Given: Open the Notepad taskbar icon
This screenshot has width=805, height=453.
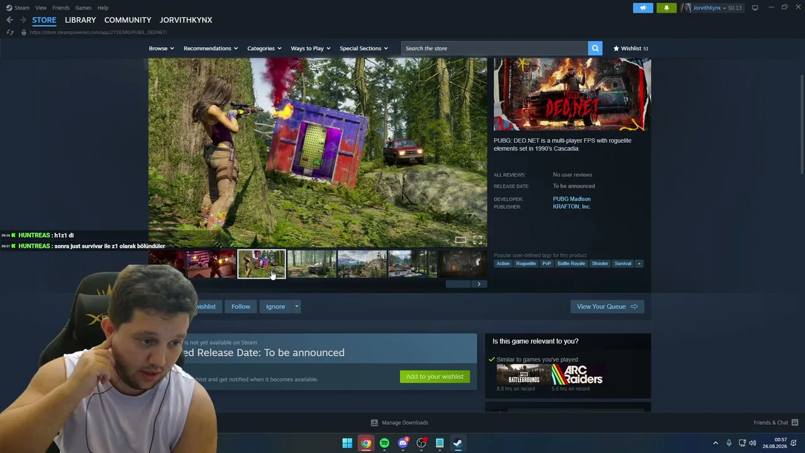Looking at the screenshot, I should (440, 443).
